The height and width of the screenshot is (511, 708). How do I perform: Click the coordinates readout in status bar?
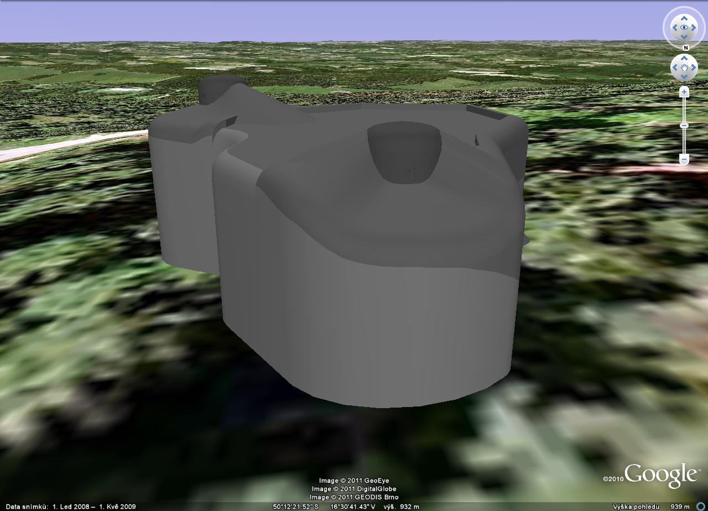coord(324,507)
